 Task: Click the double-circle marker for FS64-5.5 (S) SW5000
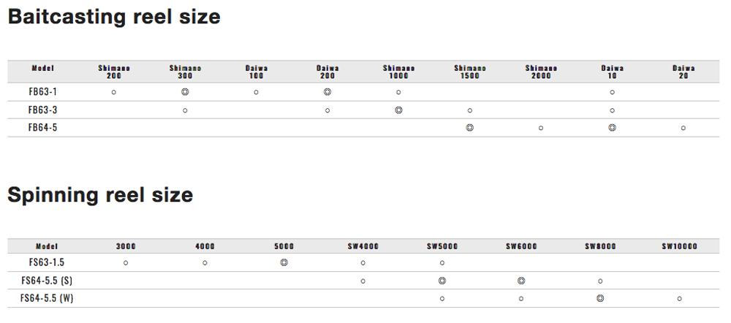[442, 281]
